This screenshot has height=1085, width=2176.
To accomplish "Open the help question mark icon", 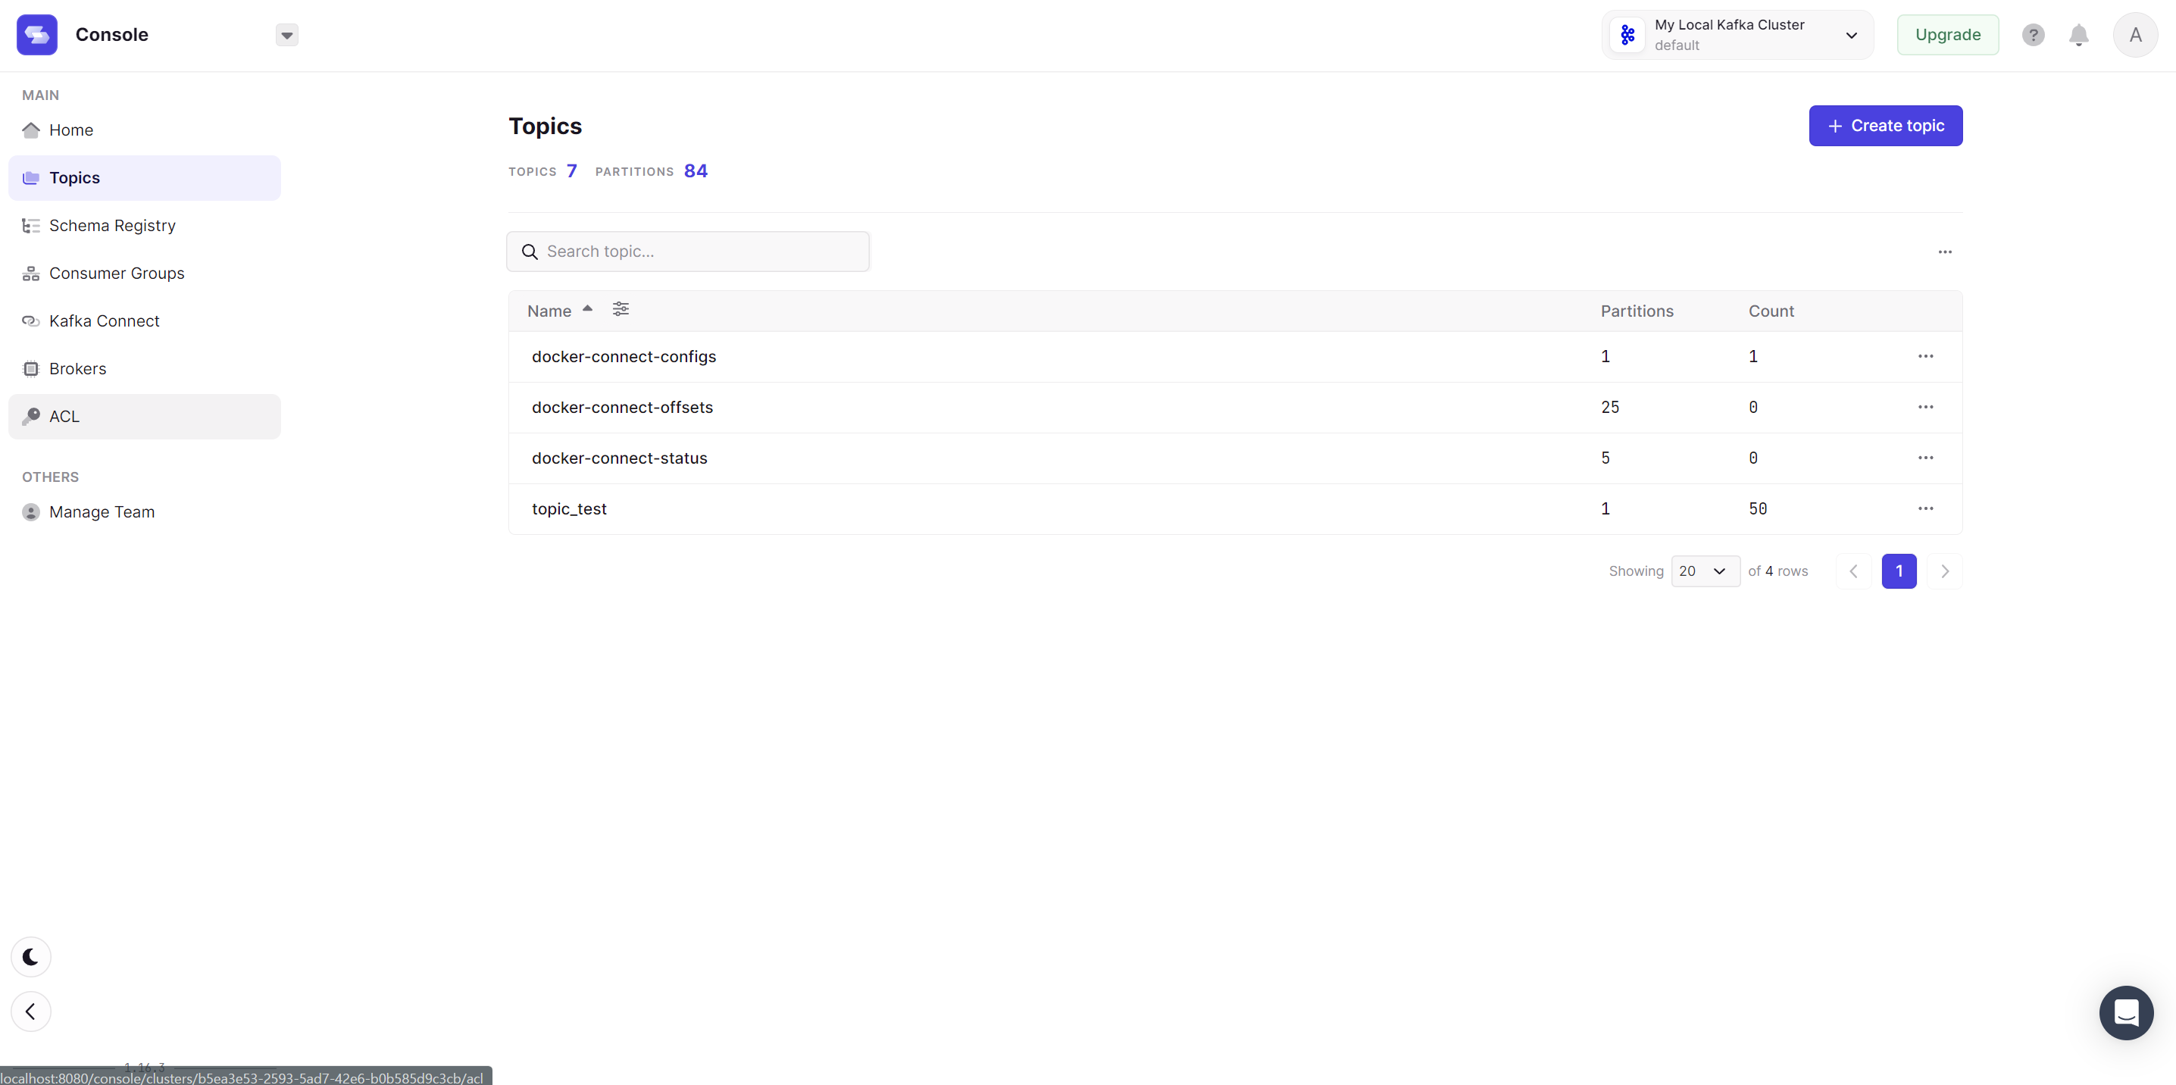I will tap(2032, 35).
